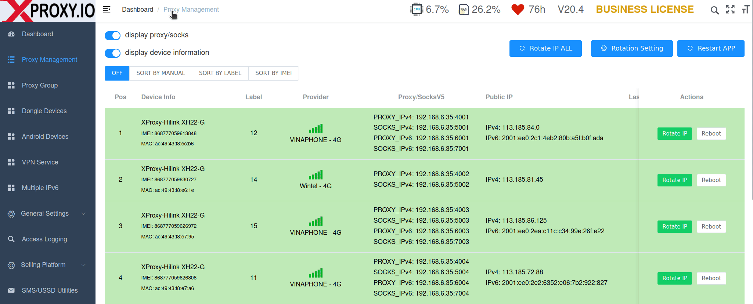This screenshot has height=304, width=753.
Task: Click the fullscreen toggle icon
Action: (x=730, y=10)
